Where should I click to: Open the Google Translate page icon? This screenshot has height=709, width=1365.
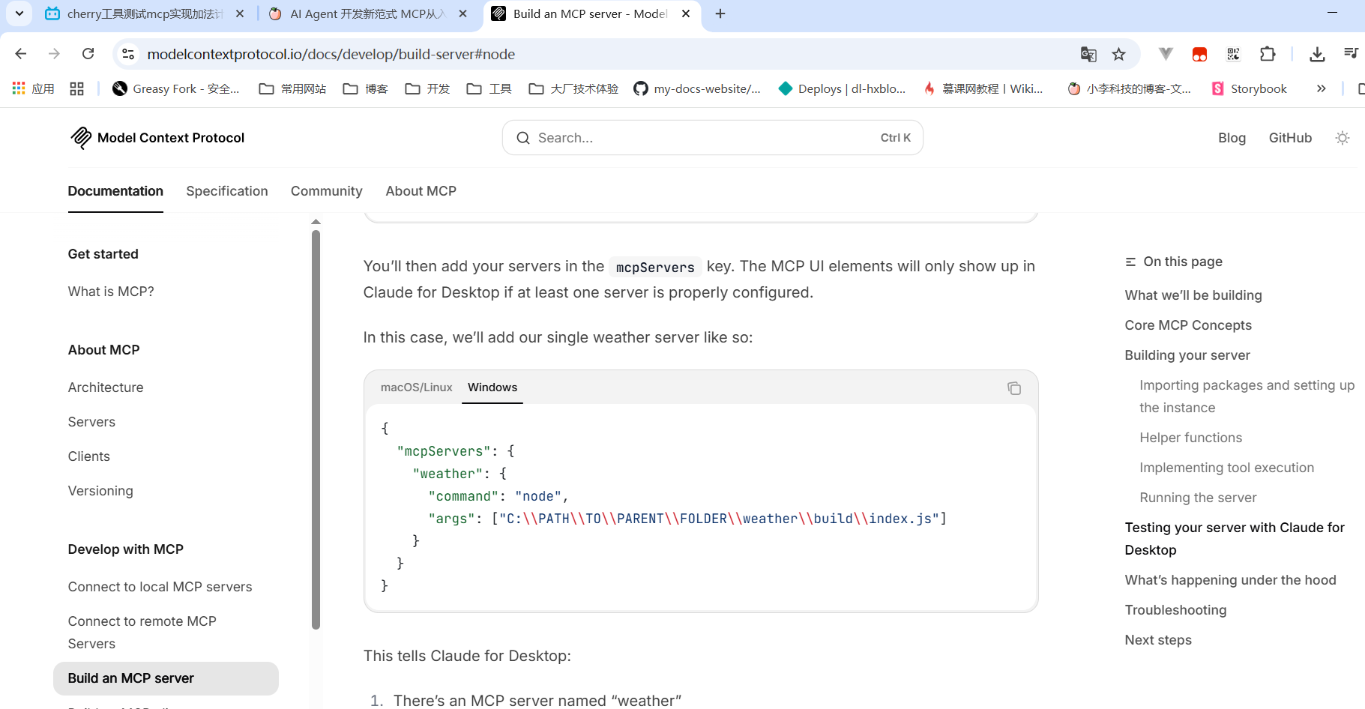[1088, 54]
